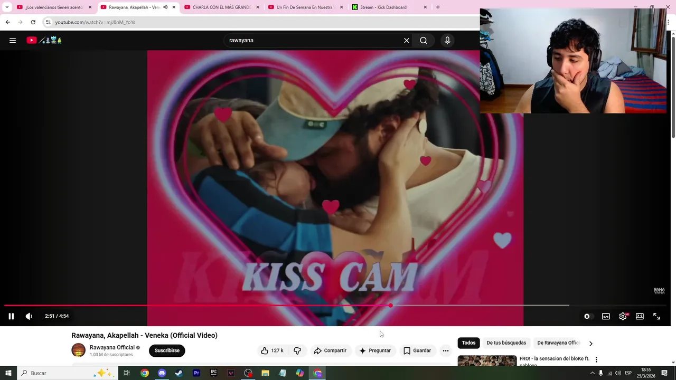Save video with Guardar button

click(417, 350)
